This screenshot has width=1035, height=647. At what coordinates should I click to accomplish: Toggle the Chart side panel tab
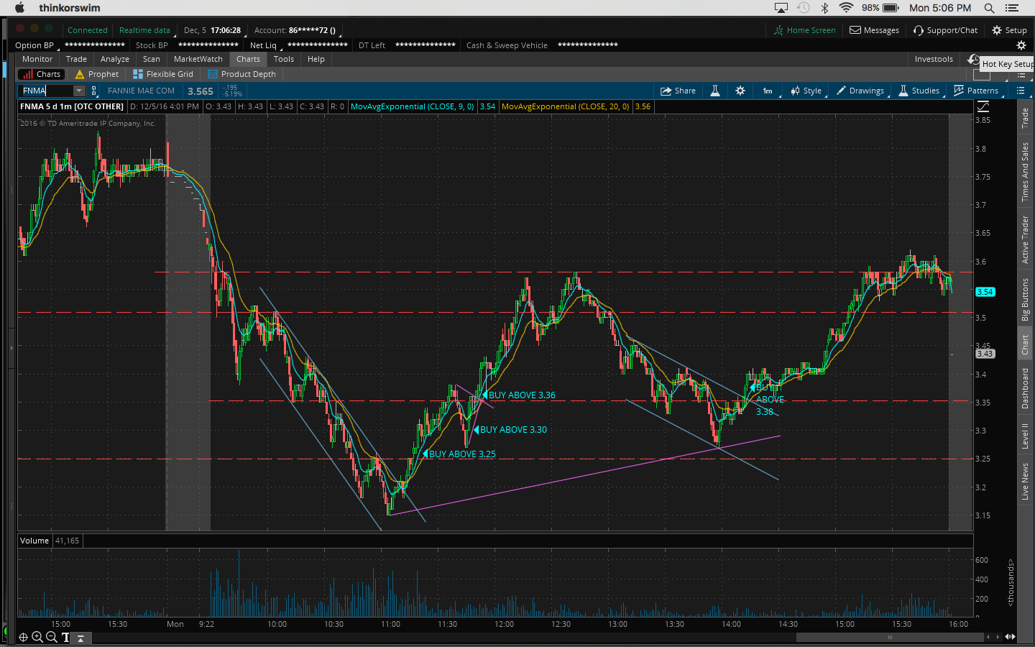tap(1026, 345)
